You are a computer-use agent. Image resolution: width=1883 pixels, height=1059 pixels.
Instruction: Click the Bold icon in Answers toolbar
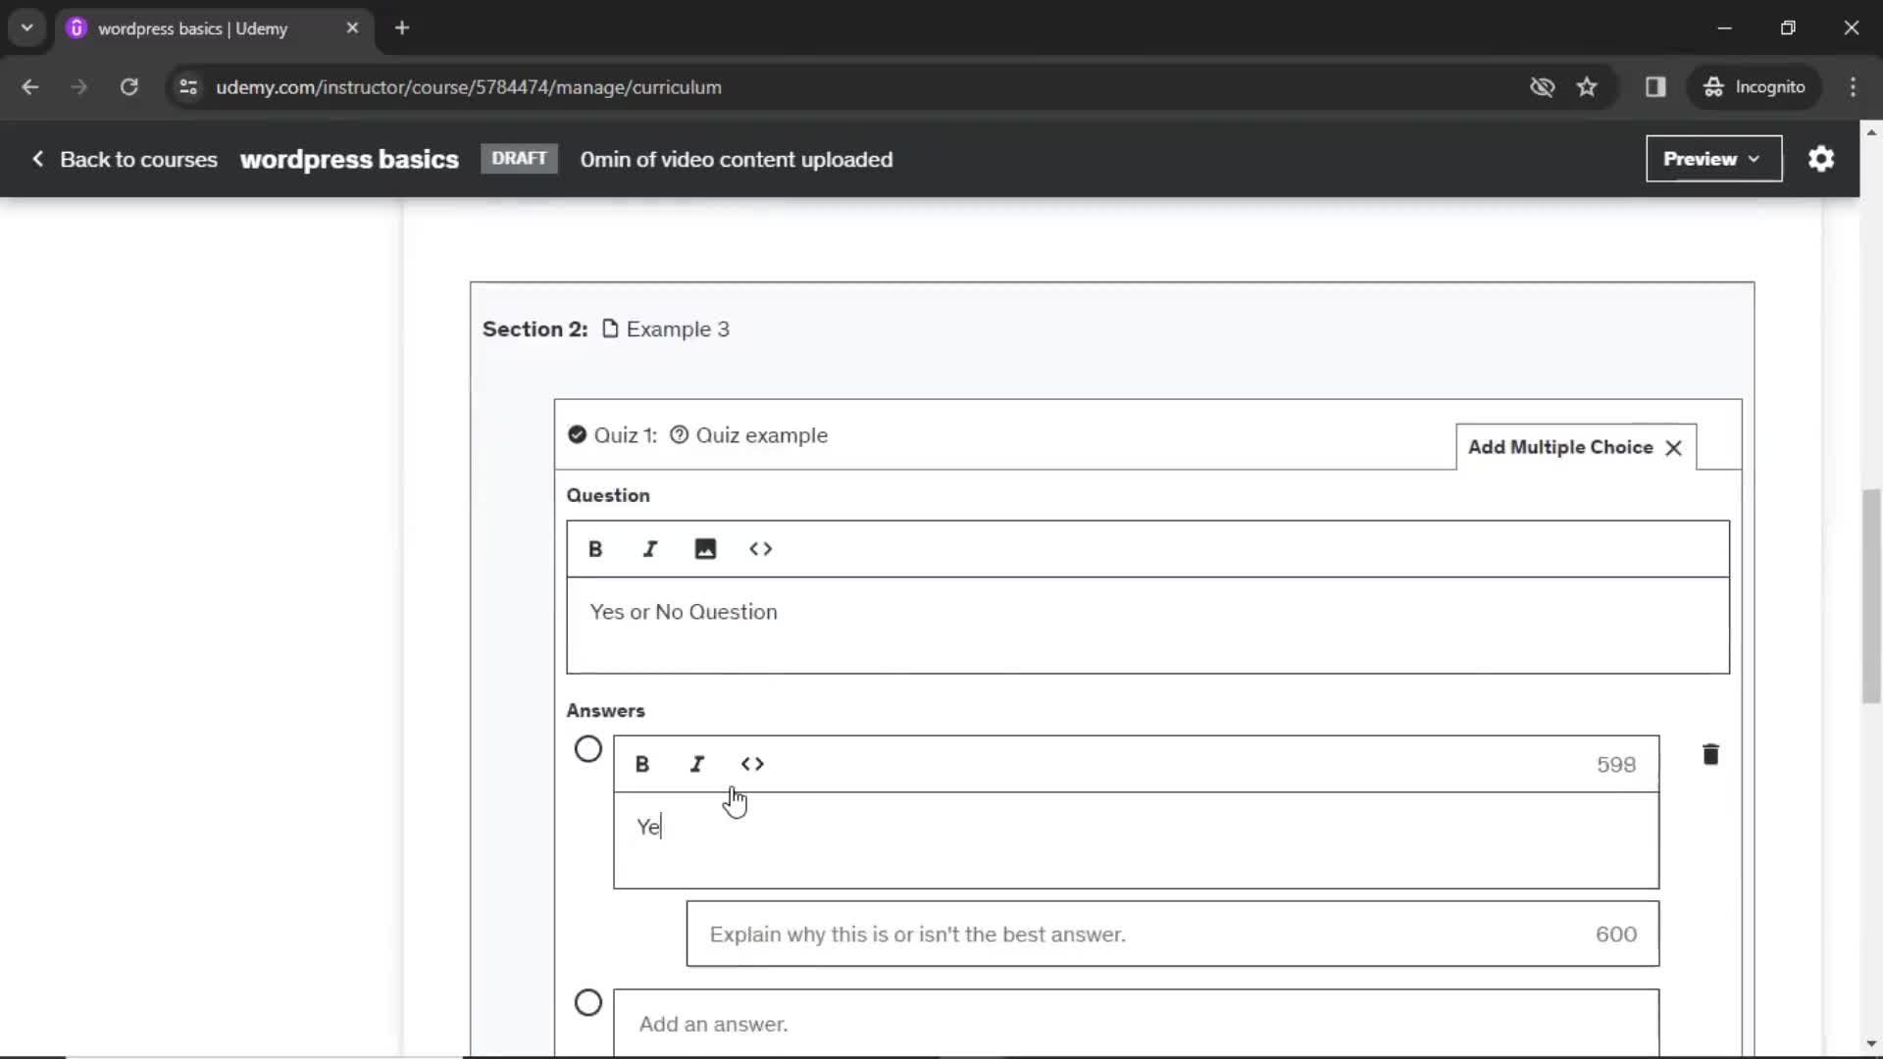642,763
